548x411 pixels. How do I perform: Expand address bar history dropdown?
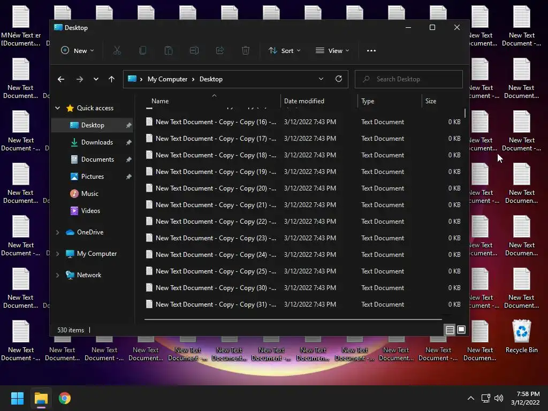coord(321,79)
